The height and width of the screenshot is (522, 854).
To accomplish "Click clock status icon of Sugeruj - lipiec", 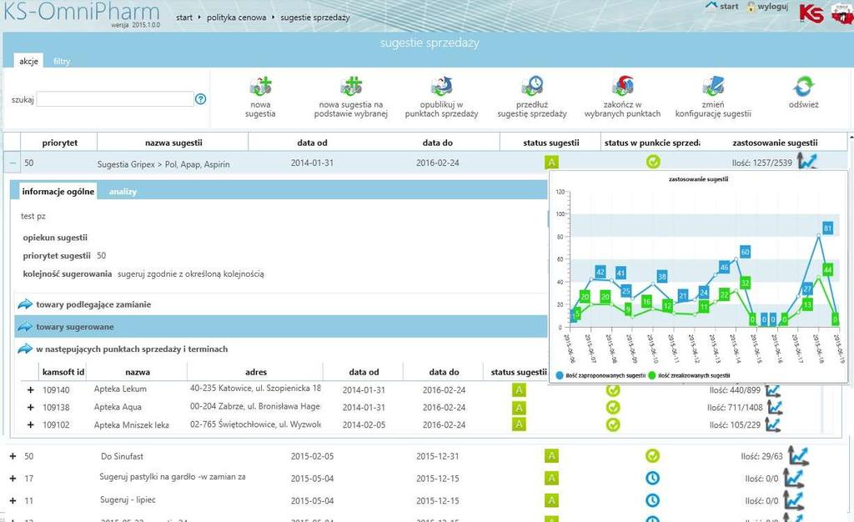I will pos(652,500).
